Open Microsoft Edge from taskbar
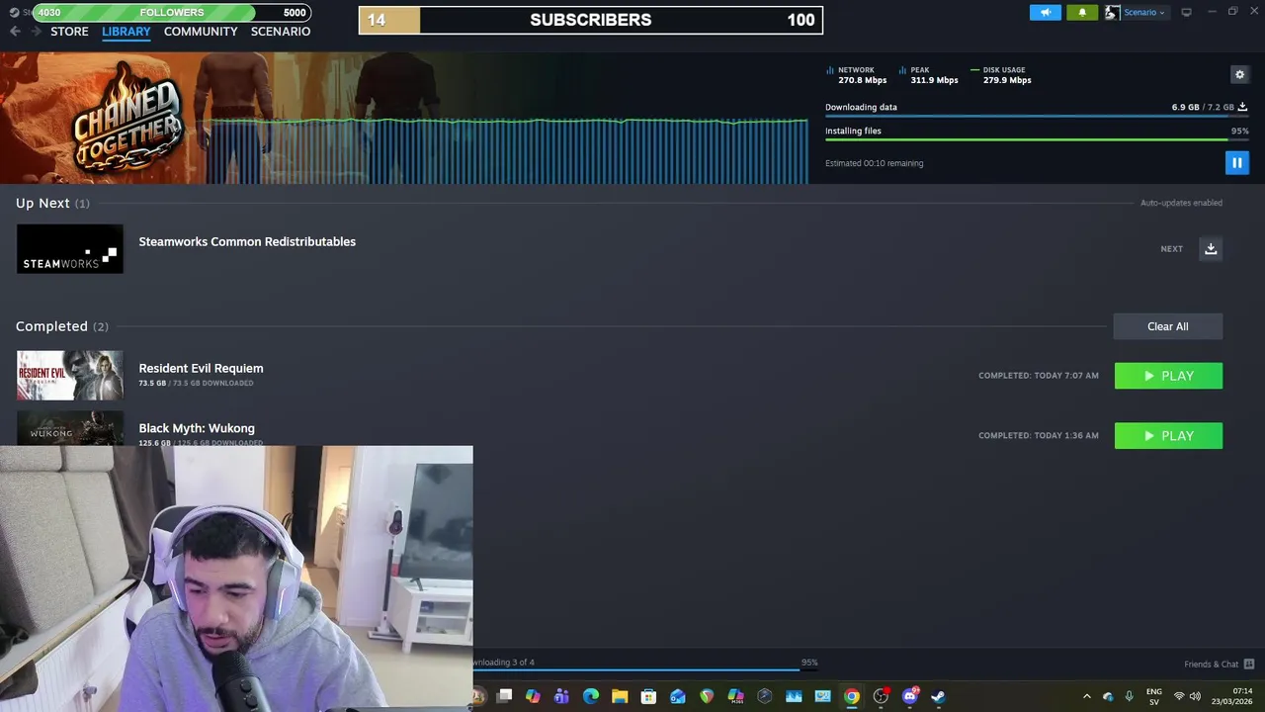Viewport: 1265px width, 712px height. 591,696
